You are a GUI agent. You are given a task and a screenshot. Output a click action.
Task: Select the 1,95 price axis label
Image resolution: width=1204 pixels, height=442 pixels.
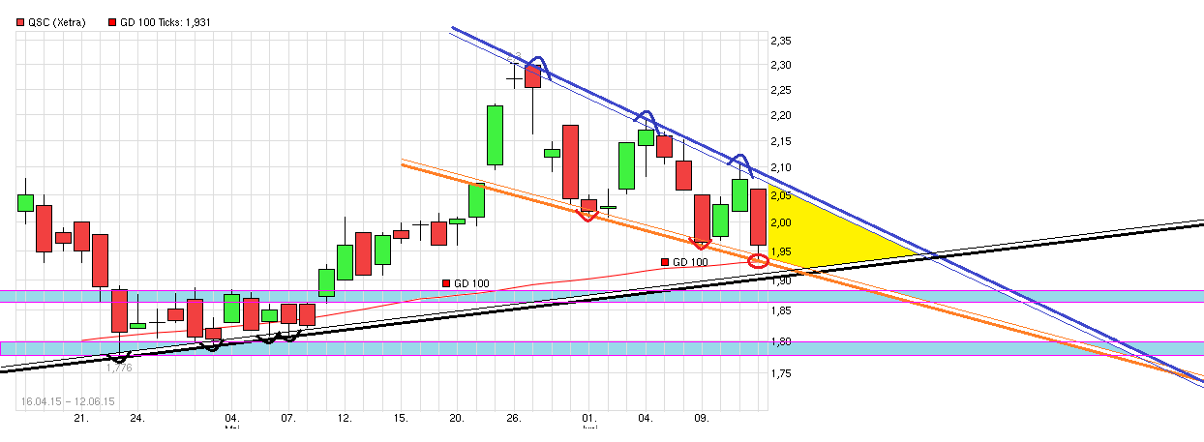click(781, 252)
